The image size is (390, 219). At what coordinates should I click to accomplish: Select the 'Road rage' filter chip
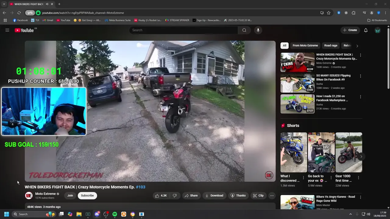coord(331,46)
